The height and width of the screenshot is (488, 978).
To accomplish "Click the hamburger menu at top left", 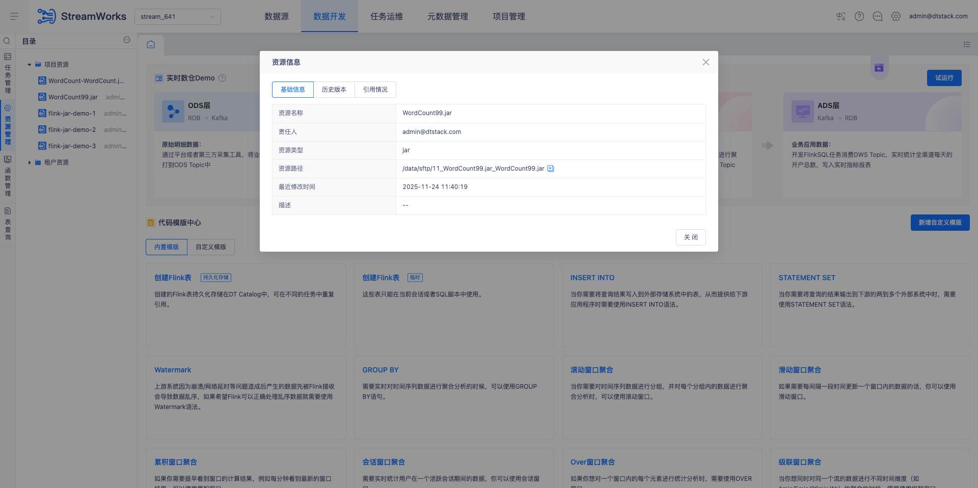I will pos(14,16).
